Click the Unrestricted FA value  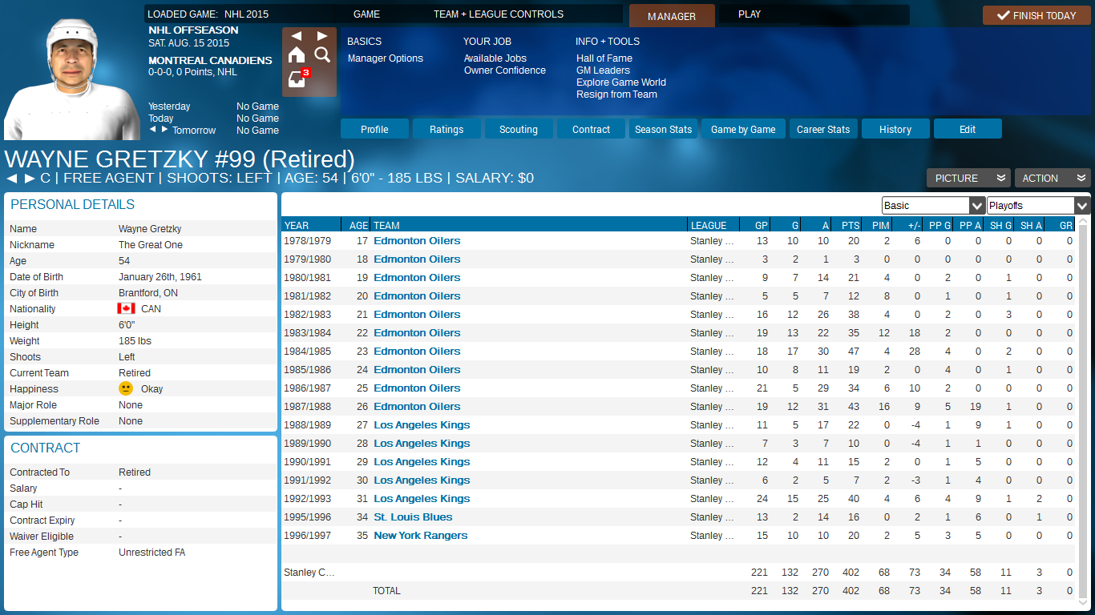pyautogui.click(x=152, y=553)
